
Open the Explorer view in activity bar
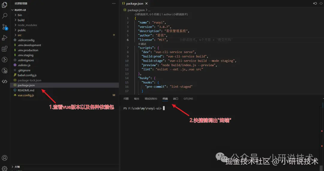[x=4, y=4]
